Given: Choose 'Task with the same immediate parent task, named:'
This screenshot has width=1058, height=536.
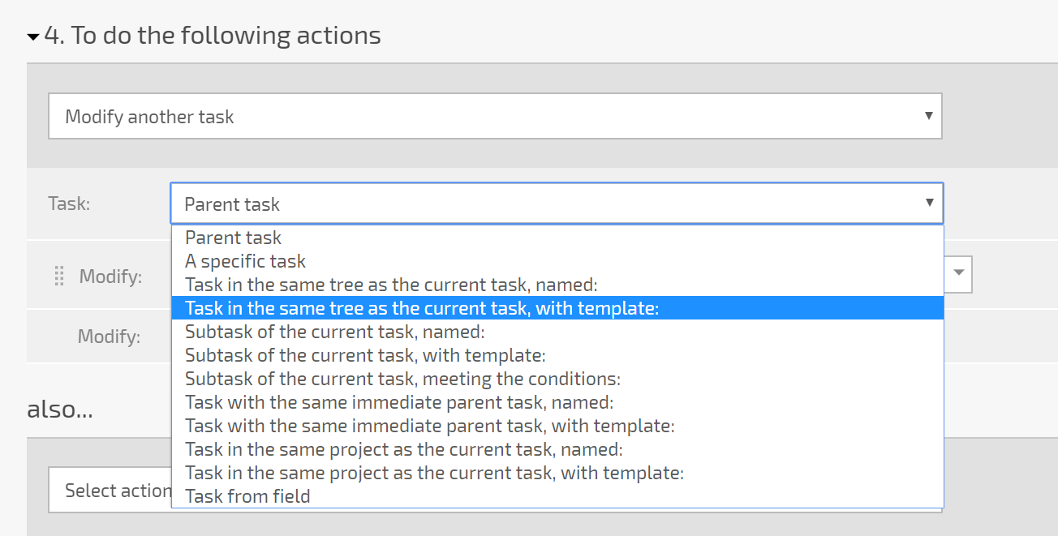Looking at the screenshot, I should [x=557, y=402].
